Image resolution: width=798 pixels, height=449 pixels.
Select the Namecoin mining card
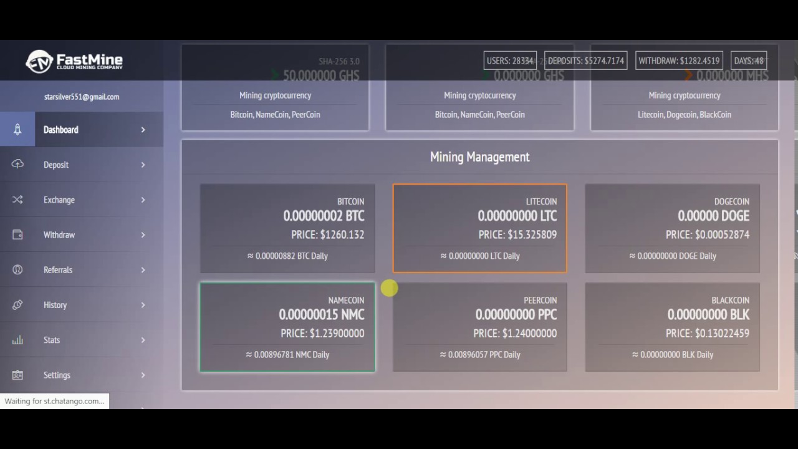point(287,327)
